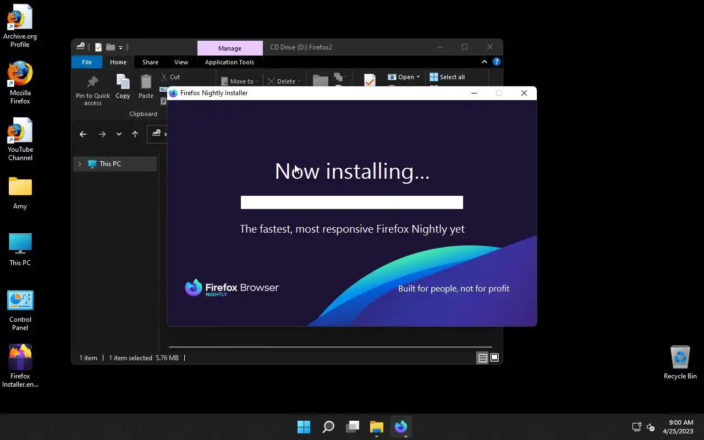Open the Recycle Bin
The height and width of the screenshot is (440, 704).
[680, 362]
